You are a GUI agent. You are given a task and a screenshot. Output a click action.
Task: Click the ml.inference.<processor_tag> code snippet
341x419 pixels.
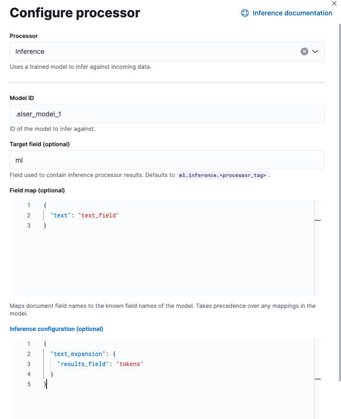pos(222,175)
